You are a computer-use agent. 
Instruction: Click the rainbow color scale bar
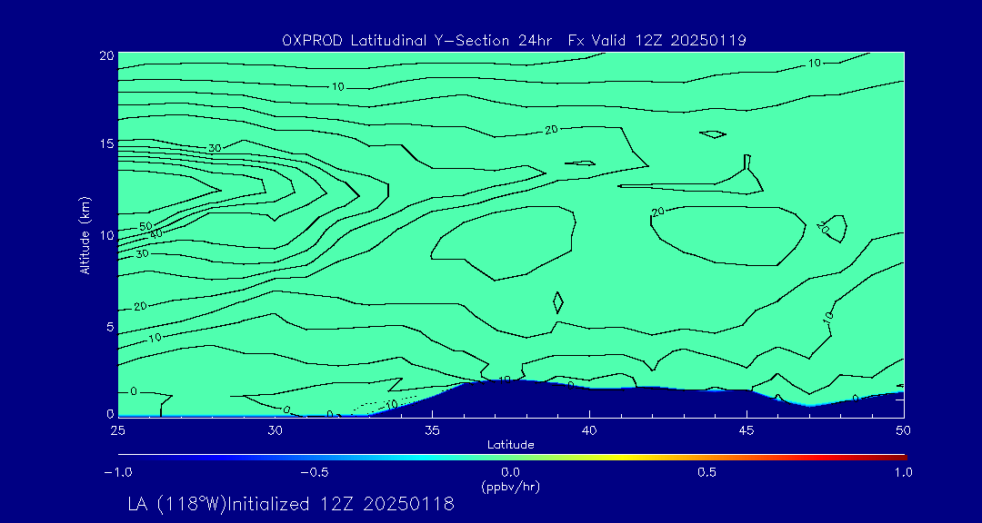tap(512, 458)
